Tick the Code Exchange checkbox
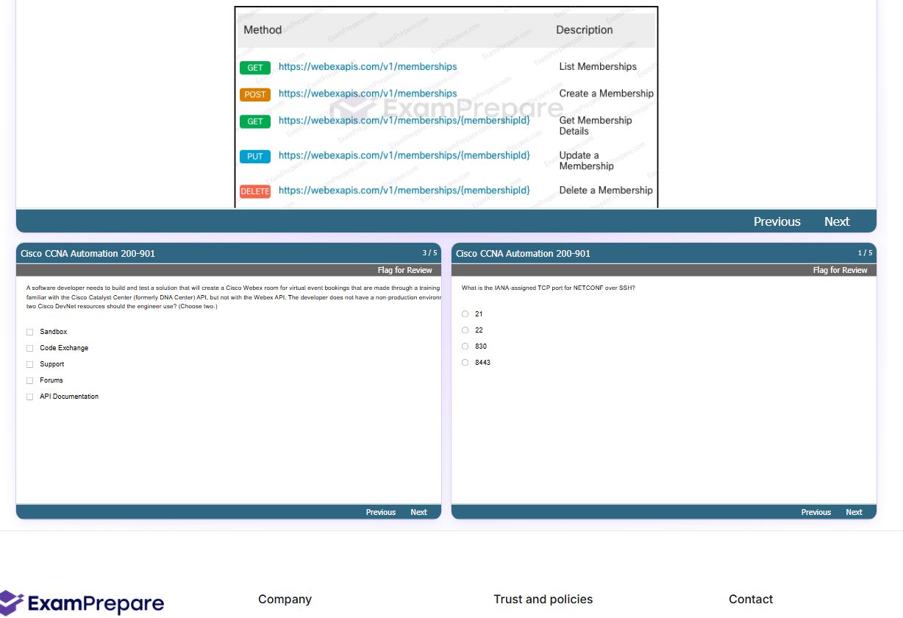The height and width of the screenshot is (618, 903). click(x=30, y=348)
